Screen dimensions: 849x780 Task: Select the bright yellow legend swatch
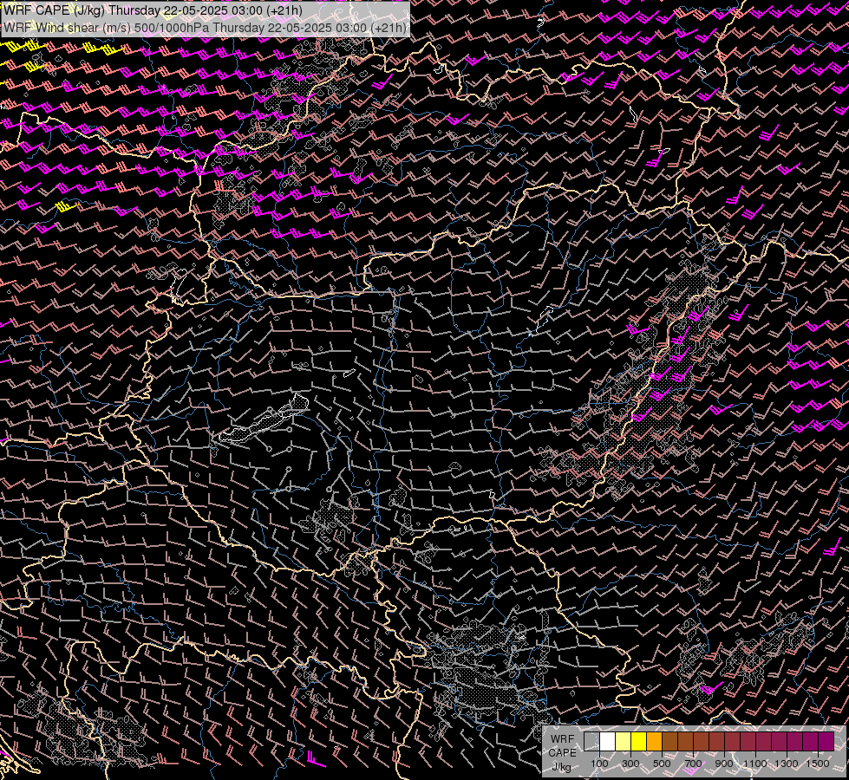click(x=638, y=742)
